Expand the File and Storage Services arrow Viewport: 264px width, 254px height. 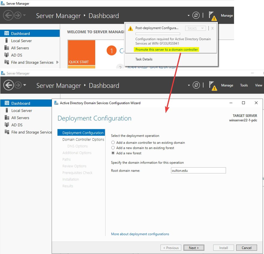click(x=57, y=62)
